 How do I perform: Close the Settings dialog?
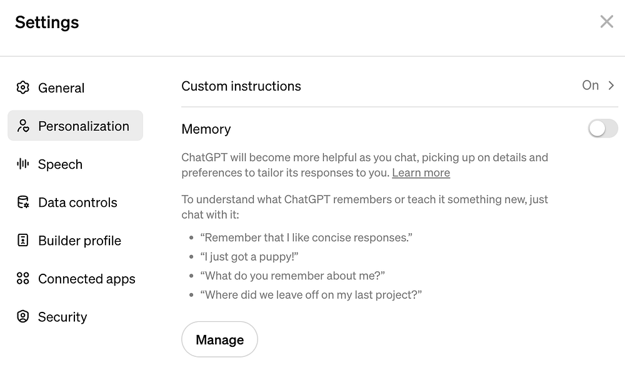coord(606,22)
